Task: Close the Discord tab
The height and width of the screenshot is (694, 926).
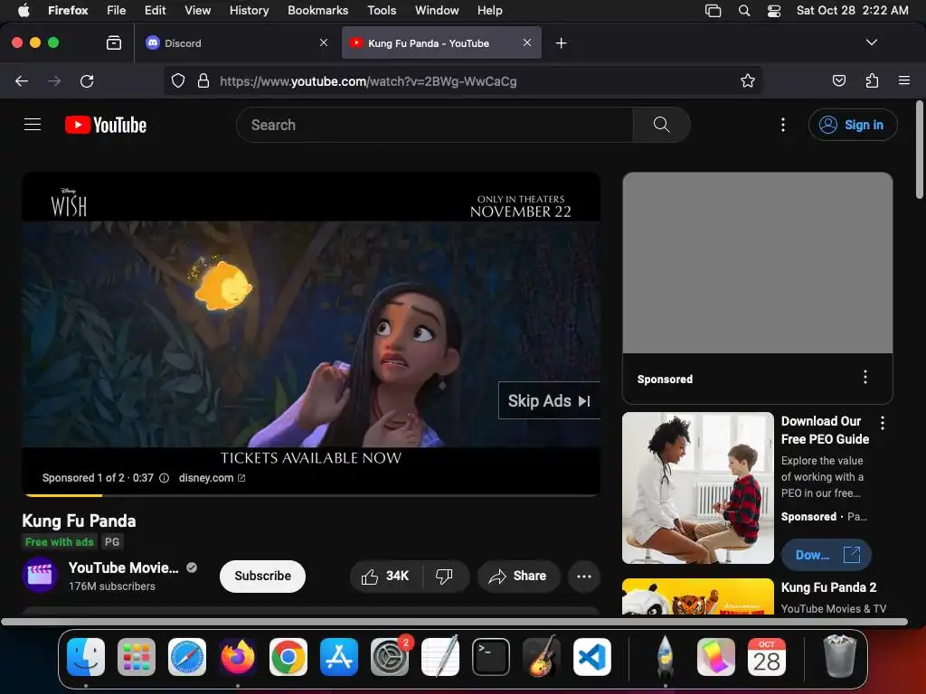Action: click(x=324, y=42)
